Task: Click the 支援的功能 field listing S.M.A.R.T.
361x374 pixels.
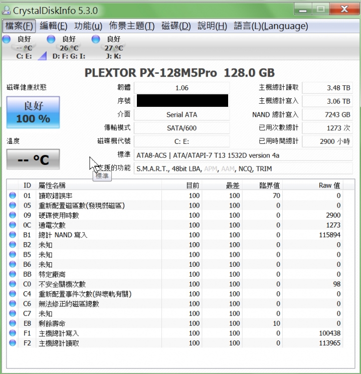Action: click(x=243, y=168)
